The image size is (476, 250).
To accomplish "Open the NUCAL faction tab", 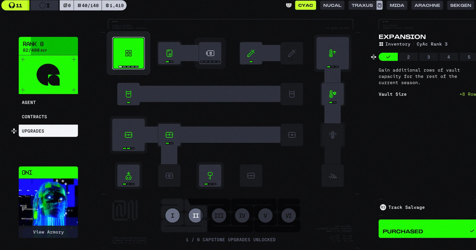I will click(x=332, y=5).
